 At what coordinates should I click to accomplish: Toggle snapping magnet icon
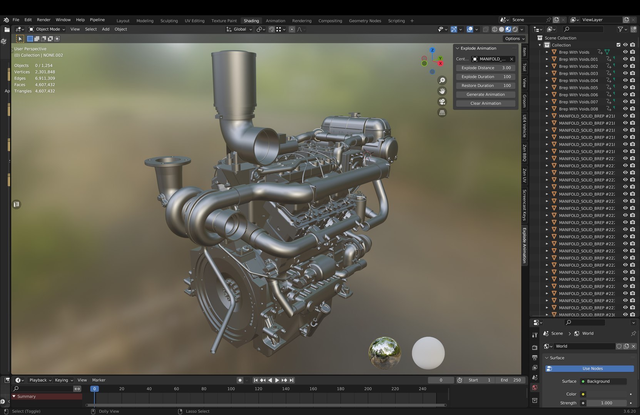(271, 29)
